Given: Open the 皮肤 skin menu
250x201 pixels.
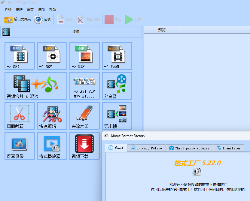Looking at the screenshot, I should pos(19,10).
